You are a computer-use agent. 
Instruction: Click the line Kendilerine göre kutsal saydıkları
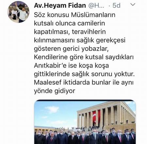click(x=84, y=57)
